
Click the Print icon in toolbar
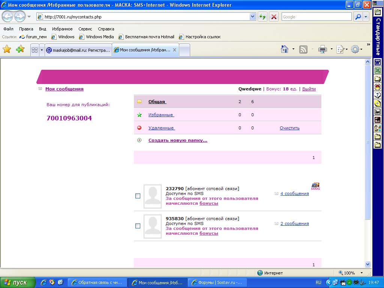point(322,49)
